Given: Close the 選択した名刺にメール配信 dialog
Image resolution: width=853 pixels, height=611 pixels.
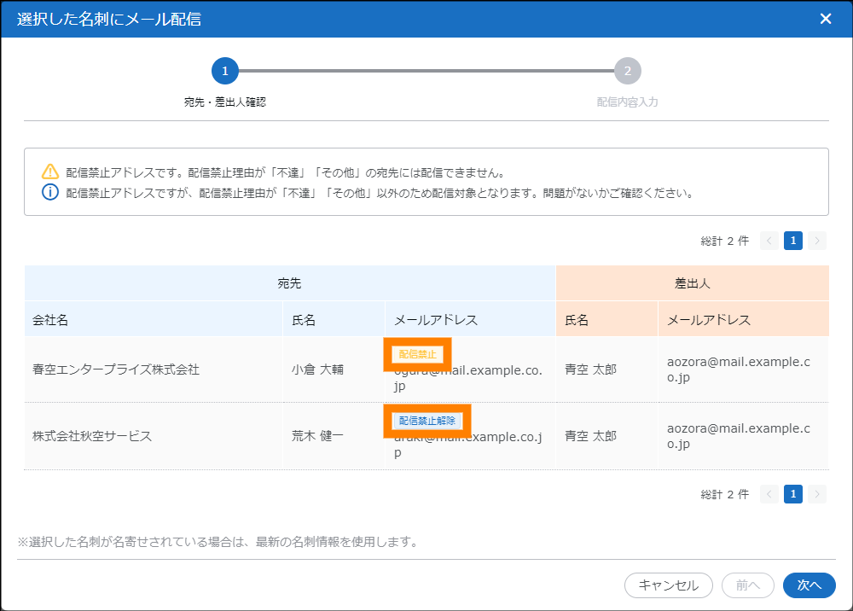Looking at the screenshot, I should (825, 19).
